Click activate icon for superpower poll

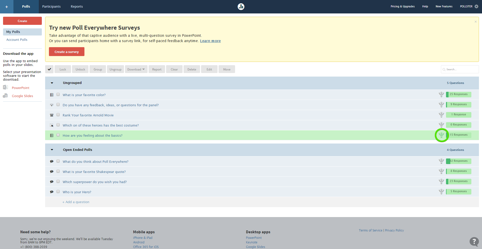click(441, 181)
